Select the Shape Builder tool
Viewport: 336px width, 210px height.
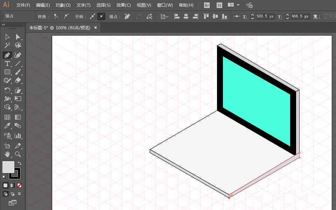[x=7, y=107]
